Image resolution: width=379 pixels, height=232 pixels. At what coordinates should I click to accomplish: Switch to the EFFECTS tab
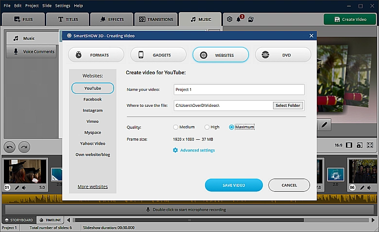(112, 19)
